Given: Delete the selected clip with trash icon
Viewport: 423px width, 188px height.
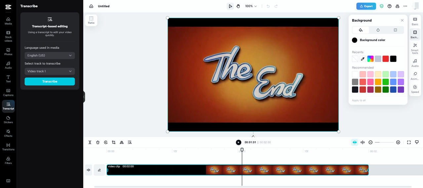Looking at the screenshot, I should [x=98, y=142].
